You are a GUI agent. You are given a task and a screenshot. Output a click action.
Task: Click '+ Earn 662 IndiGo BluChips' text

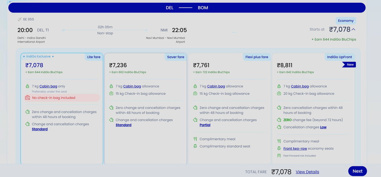click(128, 72)
